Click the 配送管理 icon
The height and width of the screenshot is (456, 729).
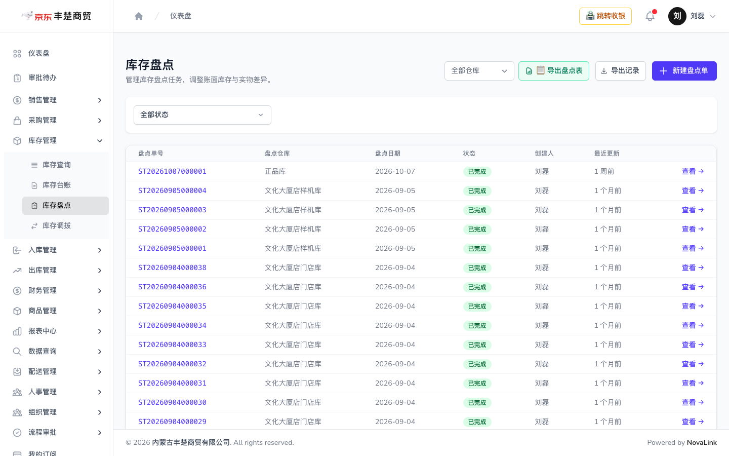coord(17,372)
